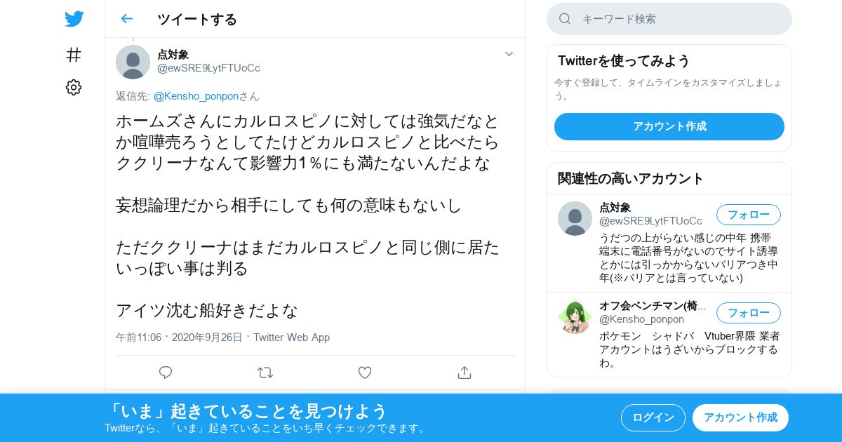Reply to the tweet via speech bubble icon
Screen dimensions: 842x442
coord(166,373)
